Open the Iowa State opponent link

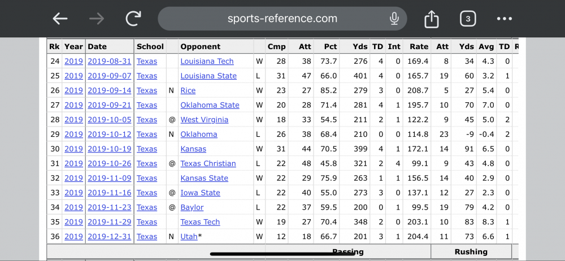click(201, 193)
